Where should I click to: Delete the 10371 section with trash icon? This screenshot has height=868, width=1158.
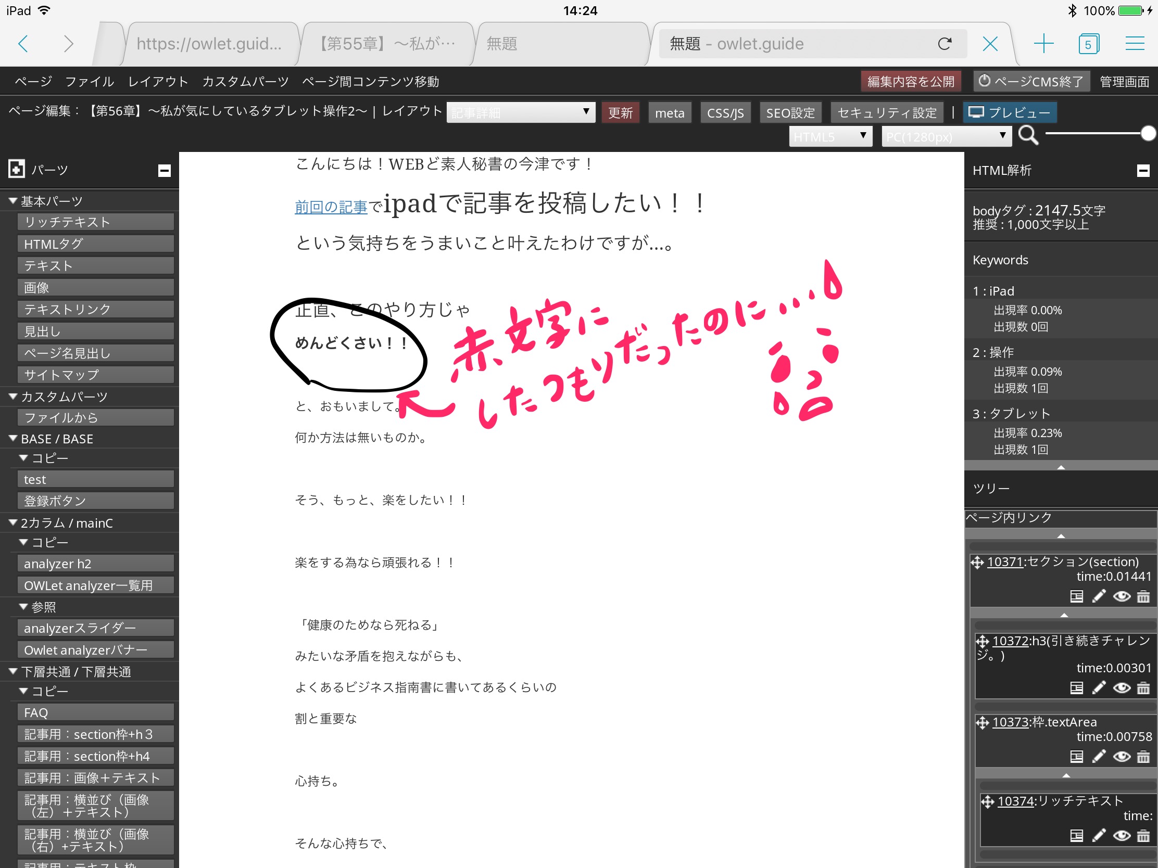click(1143, 596)
